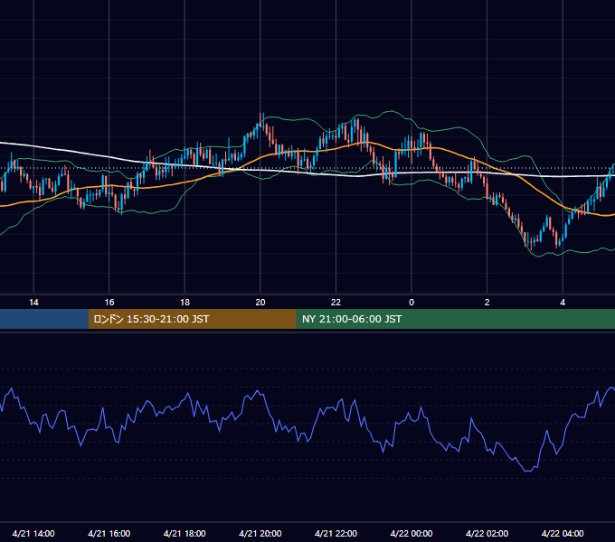
Task: Click the 14 hour label on price chart axis
Action: coord(33,303)
